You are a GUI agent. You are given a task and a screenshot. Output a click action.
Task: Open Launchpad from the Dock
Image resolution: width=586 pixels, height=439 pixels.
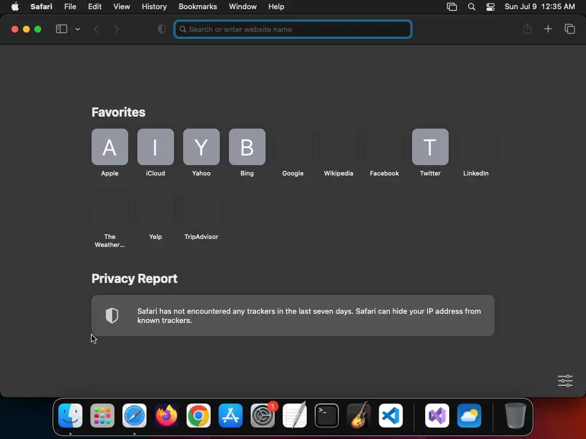(x=102, y=416)
